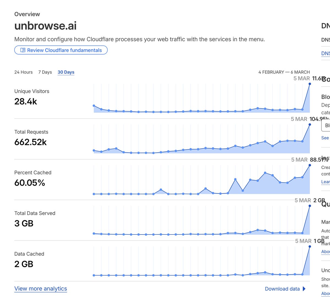Select the 7 Days time range
330x297 pixels.
[x=45, y=72]
